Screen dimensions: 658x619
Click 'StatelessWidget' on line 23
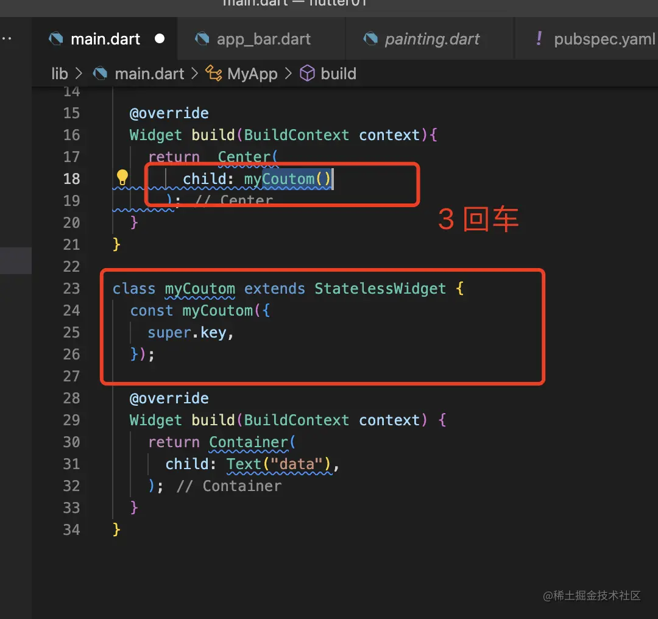point(380,289)
